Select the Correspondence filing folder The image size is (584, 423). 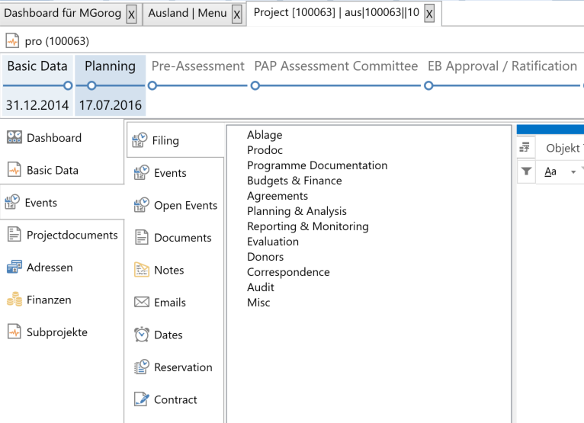[288, 272]
